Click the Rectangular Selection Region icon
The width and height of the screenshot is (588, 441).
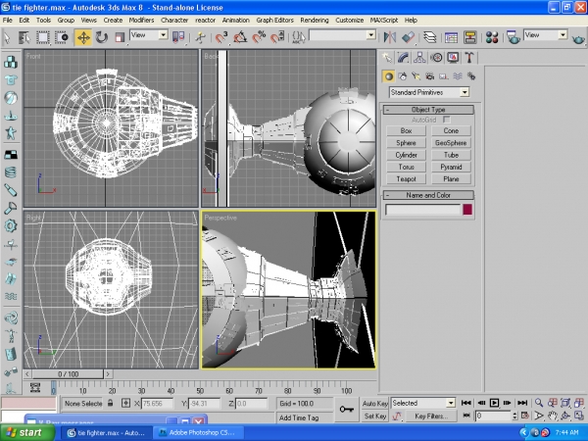[x=43, y=37]
